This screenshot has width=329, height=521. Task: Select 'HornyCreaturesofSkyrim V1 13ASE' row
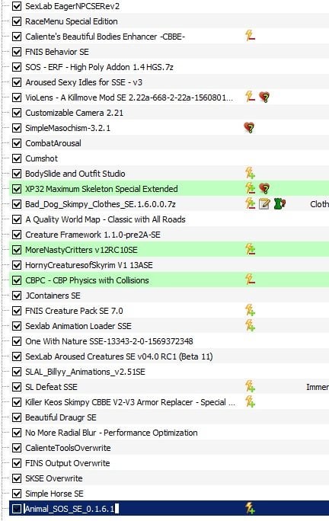pos(169,265)
